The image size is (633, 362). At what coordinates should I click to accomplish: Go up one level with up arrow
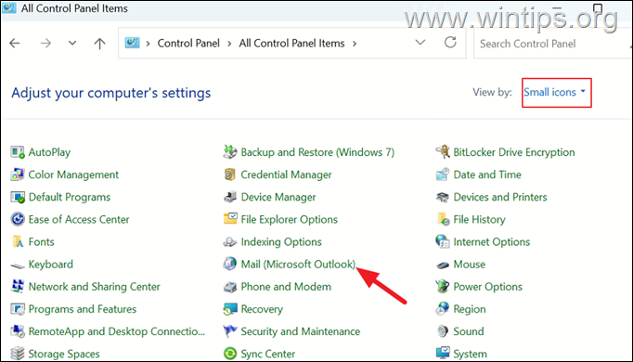tap(99, 44)
